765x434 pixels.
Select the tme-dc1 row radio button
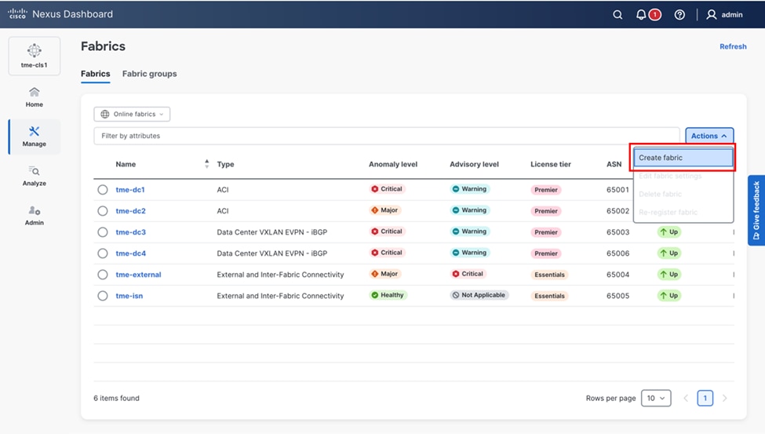click(x=103, y=189)
